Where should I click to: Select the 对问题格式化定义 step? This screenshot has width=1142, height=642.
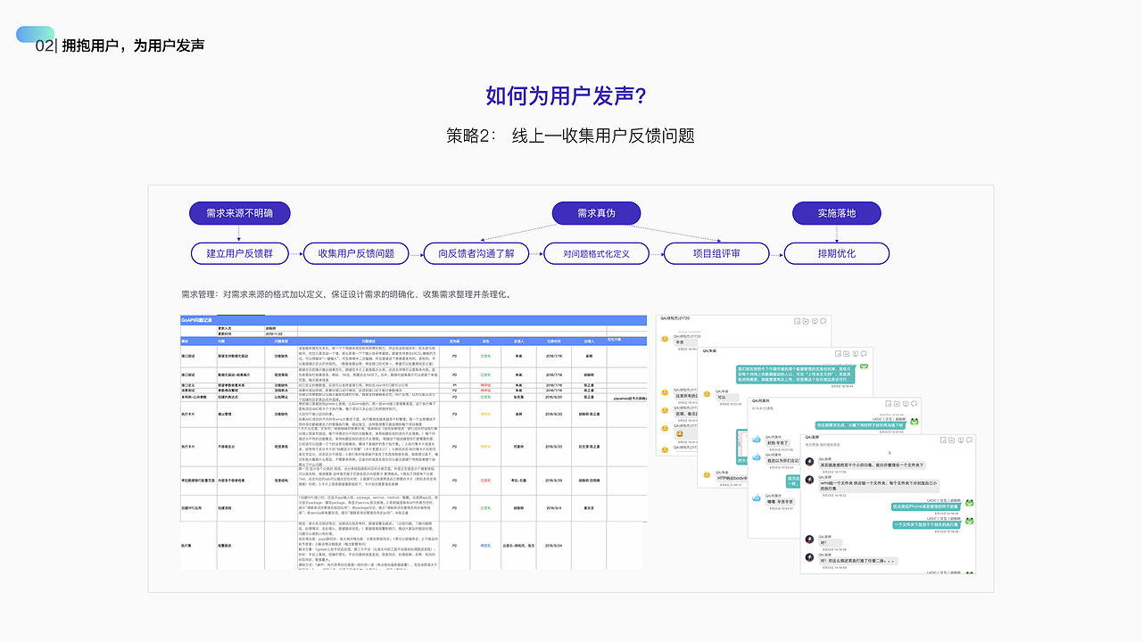596,253
